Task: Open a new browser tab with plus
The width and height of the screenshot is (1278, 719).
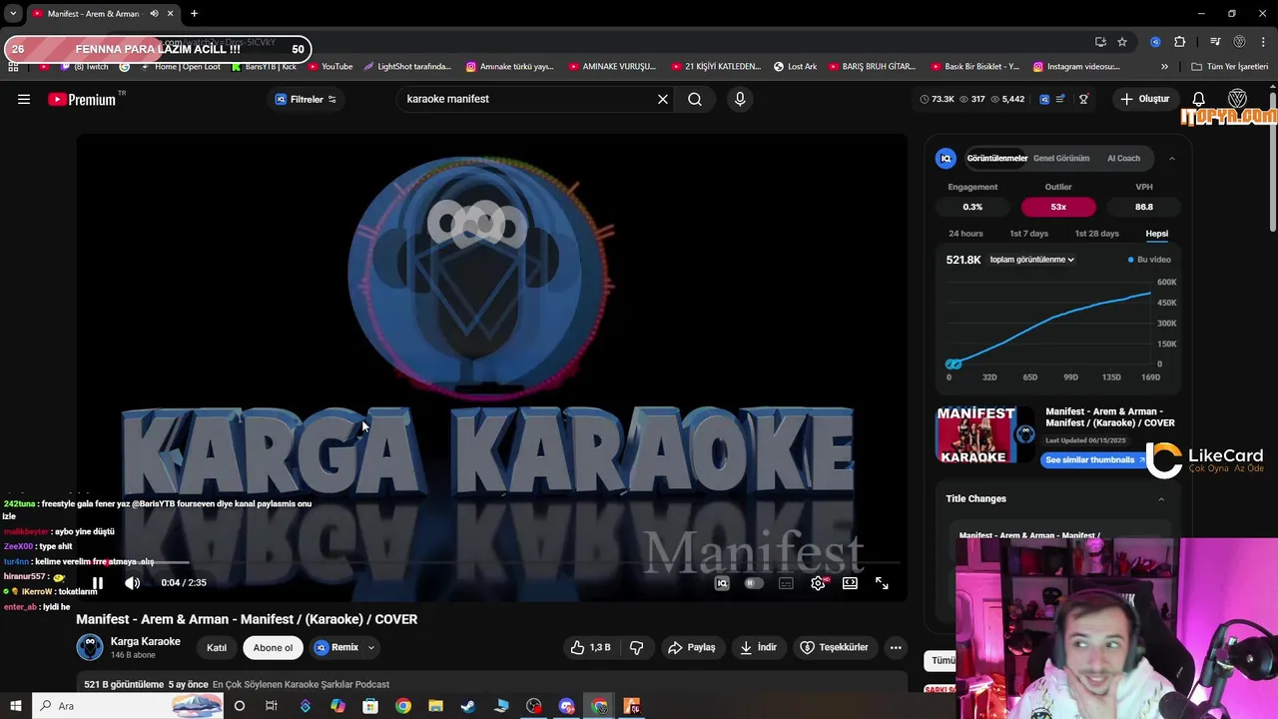Action: (194, 14)
